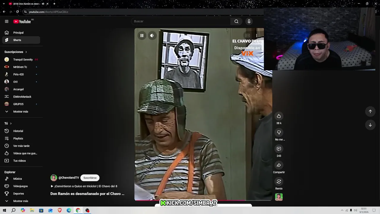Show hidden system tray icons
Image resolution: width=380 pixels, height=214 pixels.
coord(342,210)
